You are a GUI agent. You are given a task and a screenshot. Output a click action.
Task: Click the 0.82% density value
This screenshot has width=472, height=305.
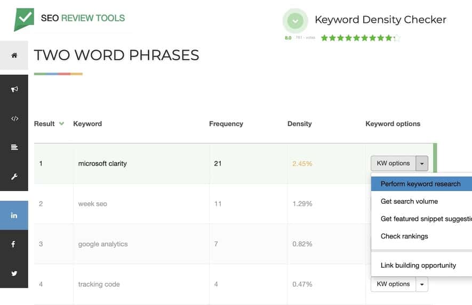[302, 244]
